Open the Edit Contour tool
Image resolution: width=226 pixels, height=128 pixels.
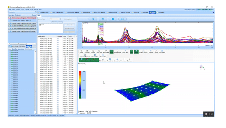tap(102, 60)
